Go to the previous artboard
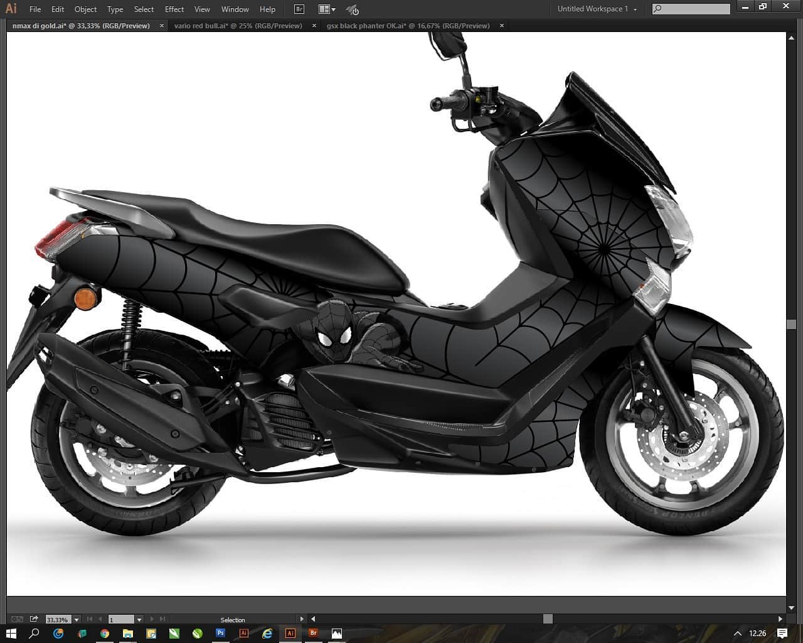The image size is (803, 643). (x=100, y=619)
